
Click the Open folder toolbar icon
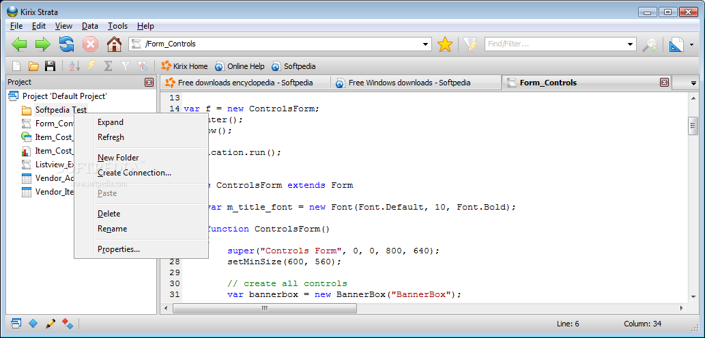click(33, 66)
